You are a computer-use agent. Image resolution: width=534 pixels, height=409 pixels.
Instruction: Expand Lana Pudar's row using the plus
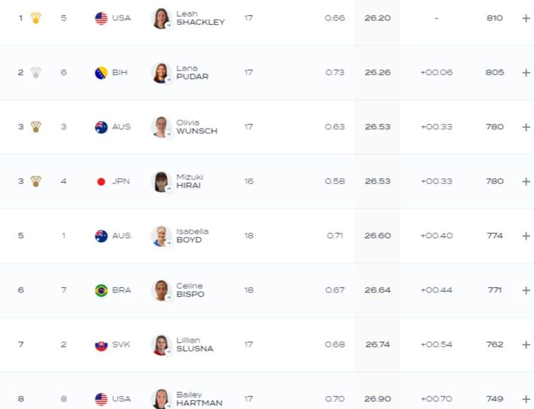point(526,73)
